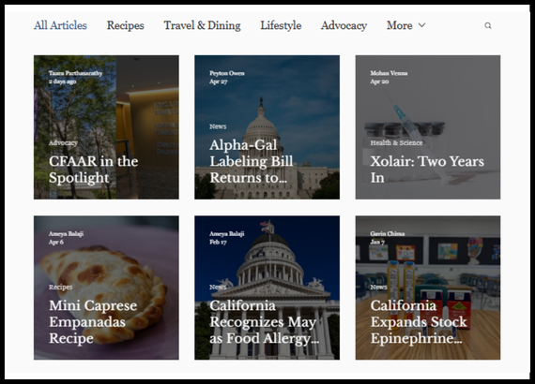Open California Expands Stock Epinephrine article
Screen dimensions: 535x384
[x=419, y=321]
